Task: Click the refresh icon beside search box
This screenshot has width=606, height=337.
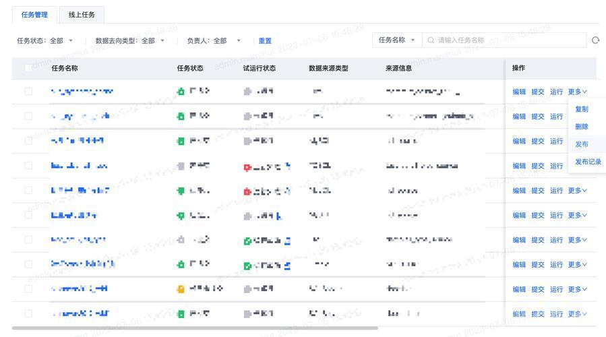Action: (596, 40)
